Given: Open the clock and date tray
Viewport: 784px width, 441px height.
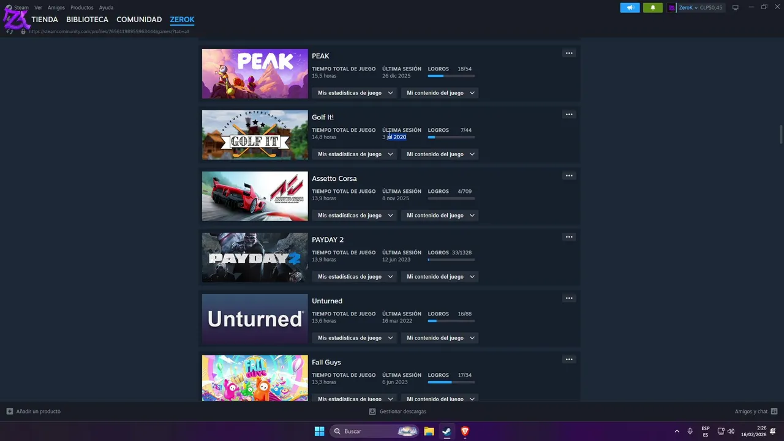Looking at the screenshot, I should coord(754,431).
